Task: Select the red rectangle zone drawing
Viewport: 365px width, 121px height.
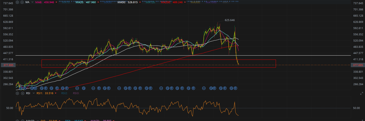Action: (x=159, y=63)
